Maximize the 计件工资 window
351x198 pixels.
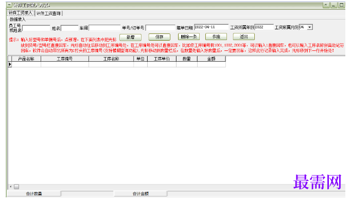tap(341, 5)
